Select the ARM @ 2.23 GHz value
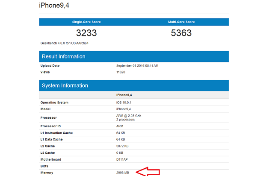Image resolution: width=278 pixels, height=176 pixels. tap(129, 116)
